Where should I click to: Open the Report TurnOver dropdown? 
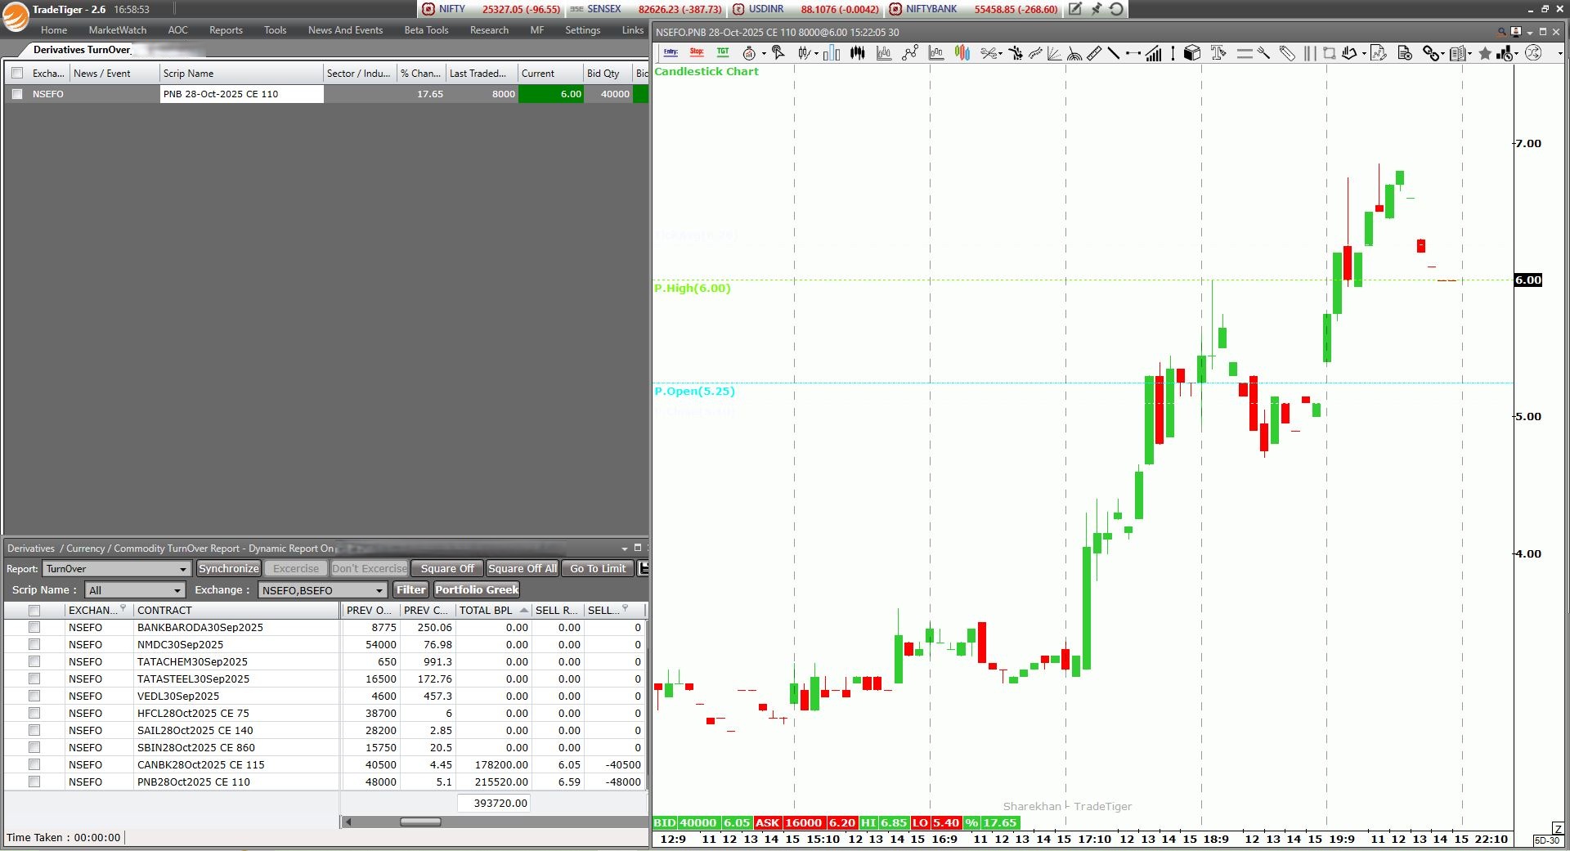coord(117,569)
